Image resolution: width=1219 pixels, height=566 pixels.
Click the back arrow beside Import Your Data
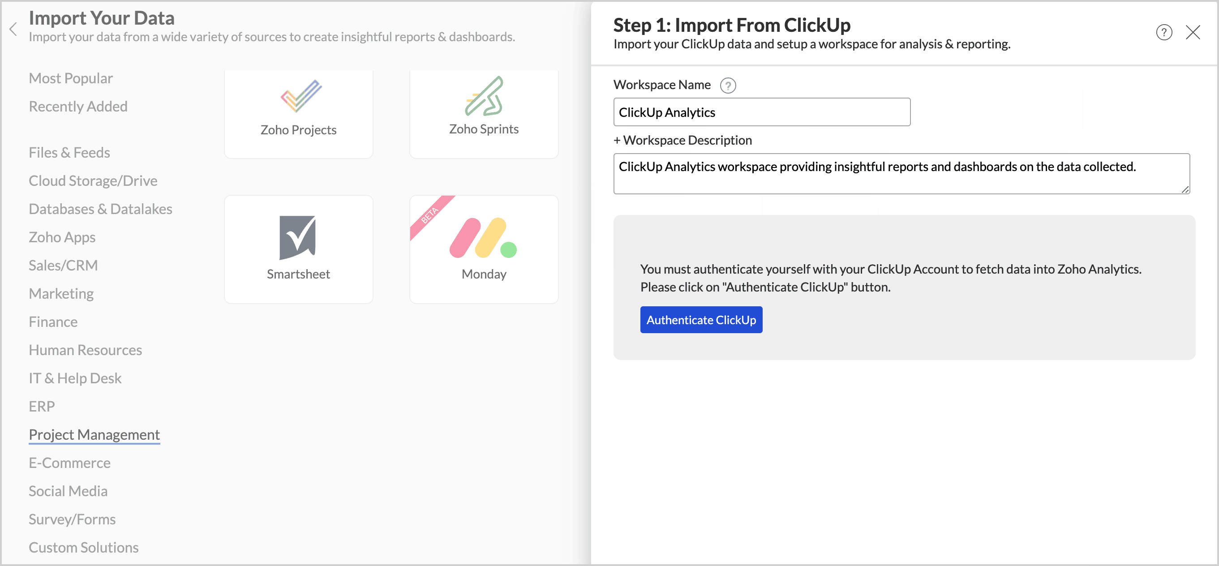click(13, 30)
